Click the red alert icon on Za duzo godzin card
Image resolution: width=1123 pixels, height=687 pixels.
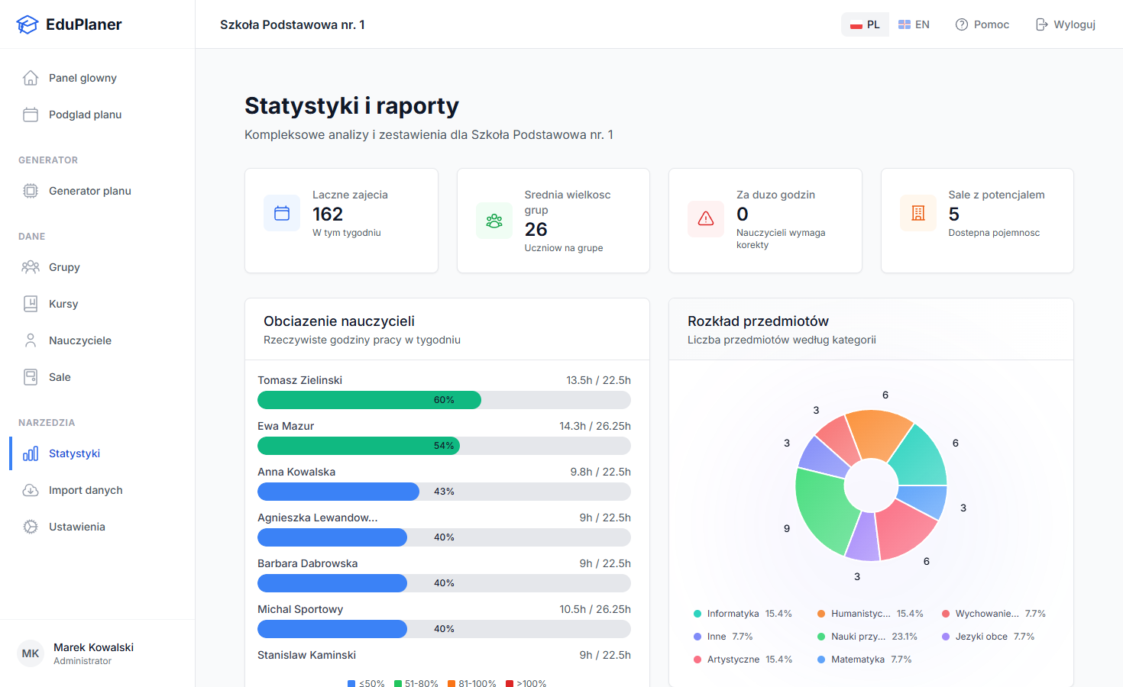click(x=706, y=218)
